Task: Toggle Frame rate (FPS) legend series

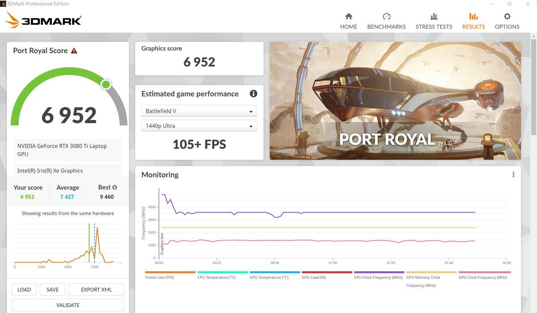Action: pos(170,275)
